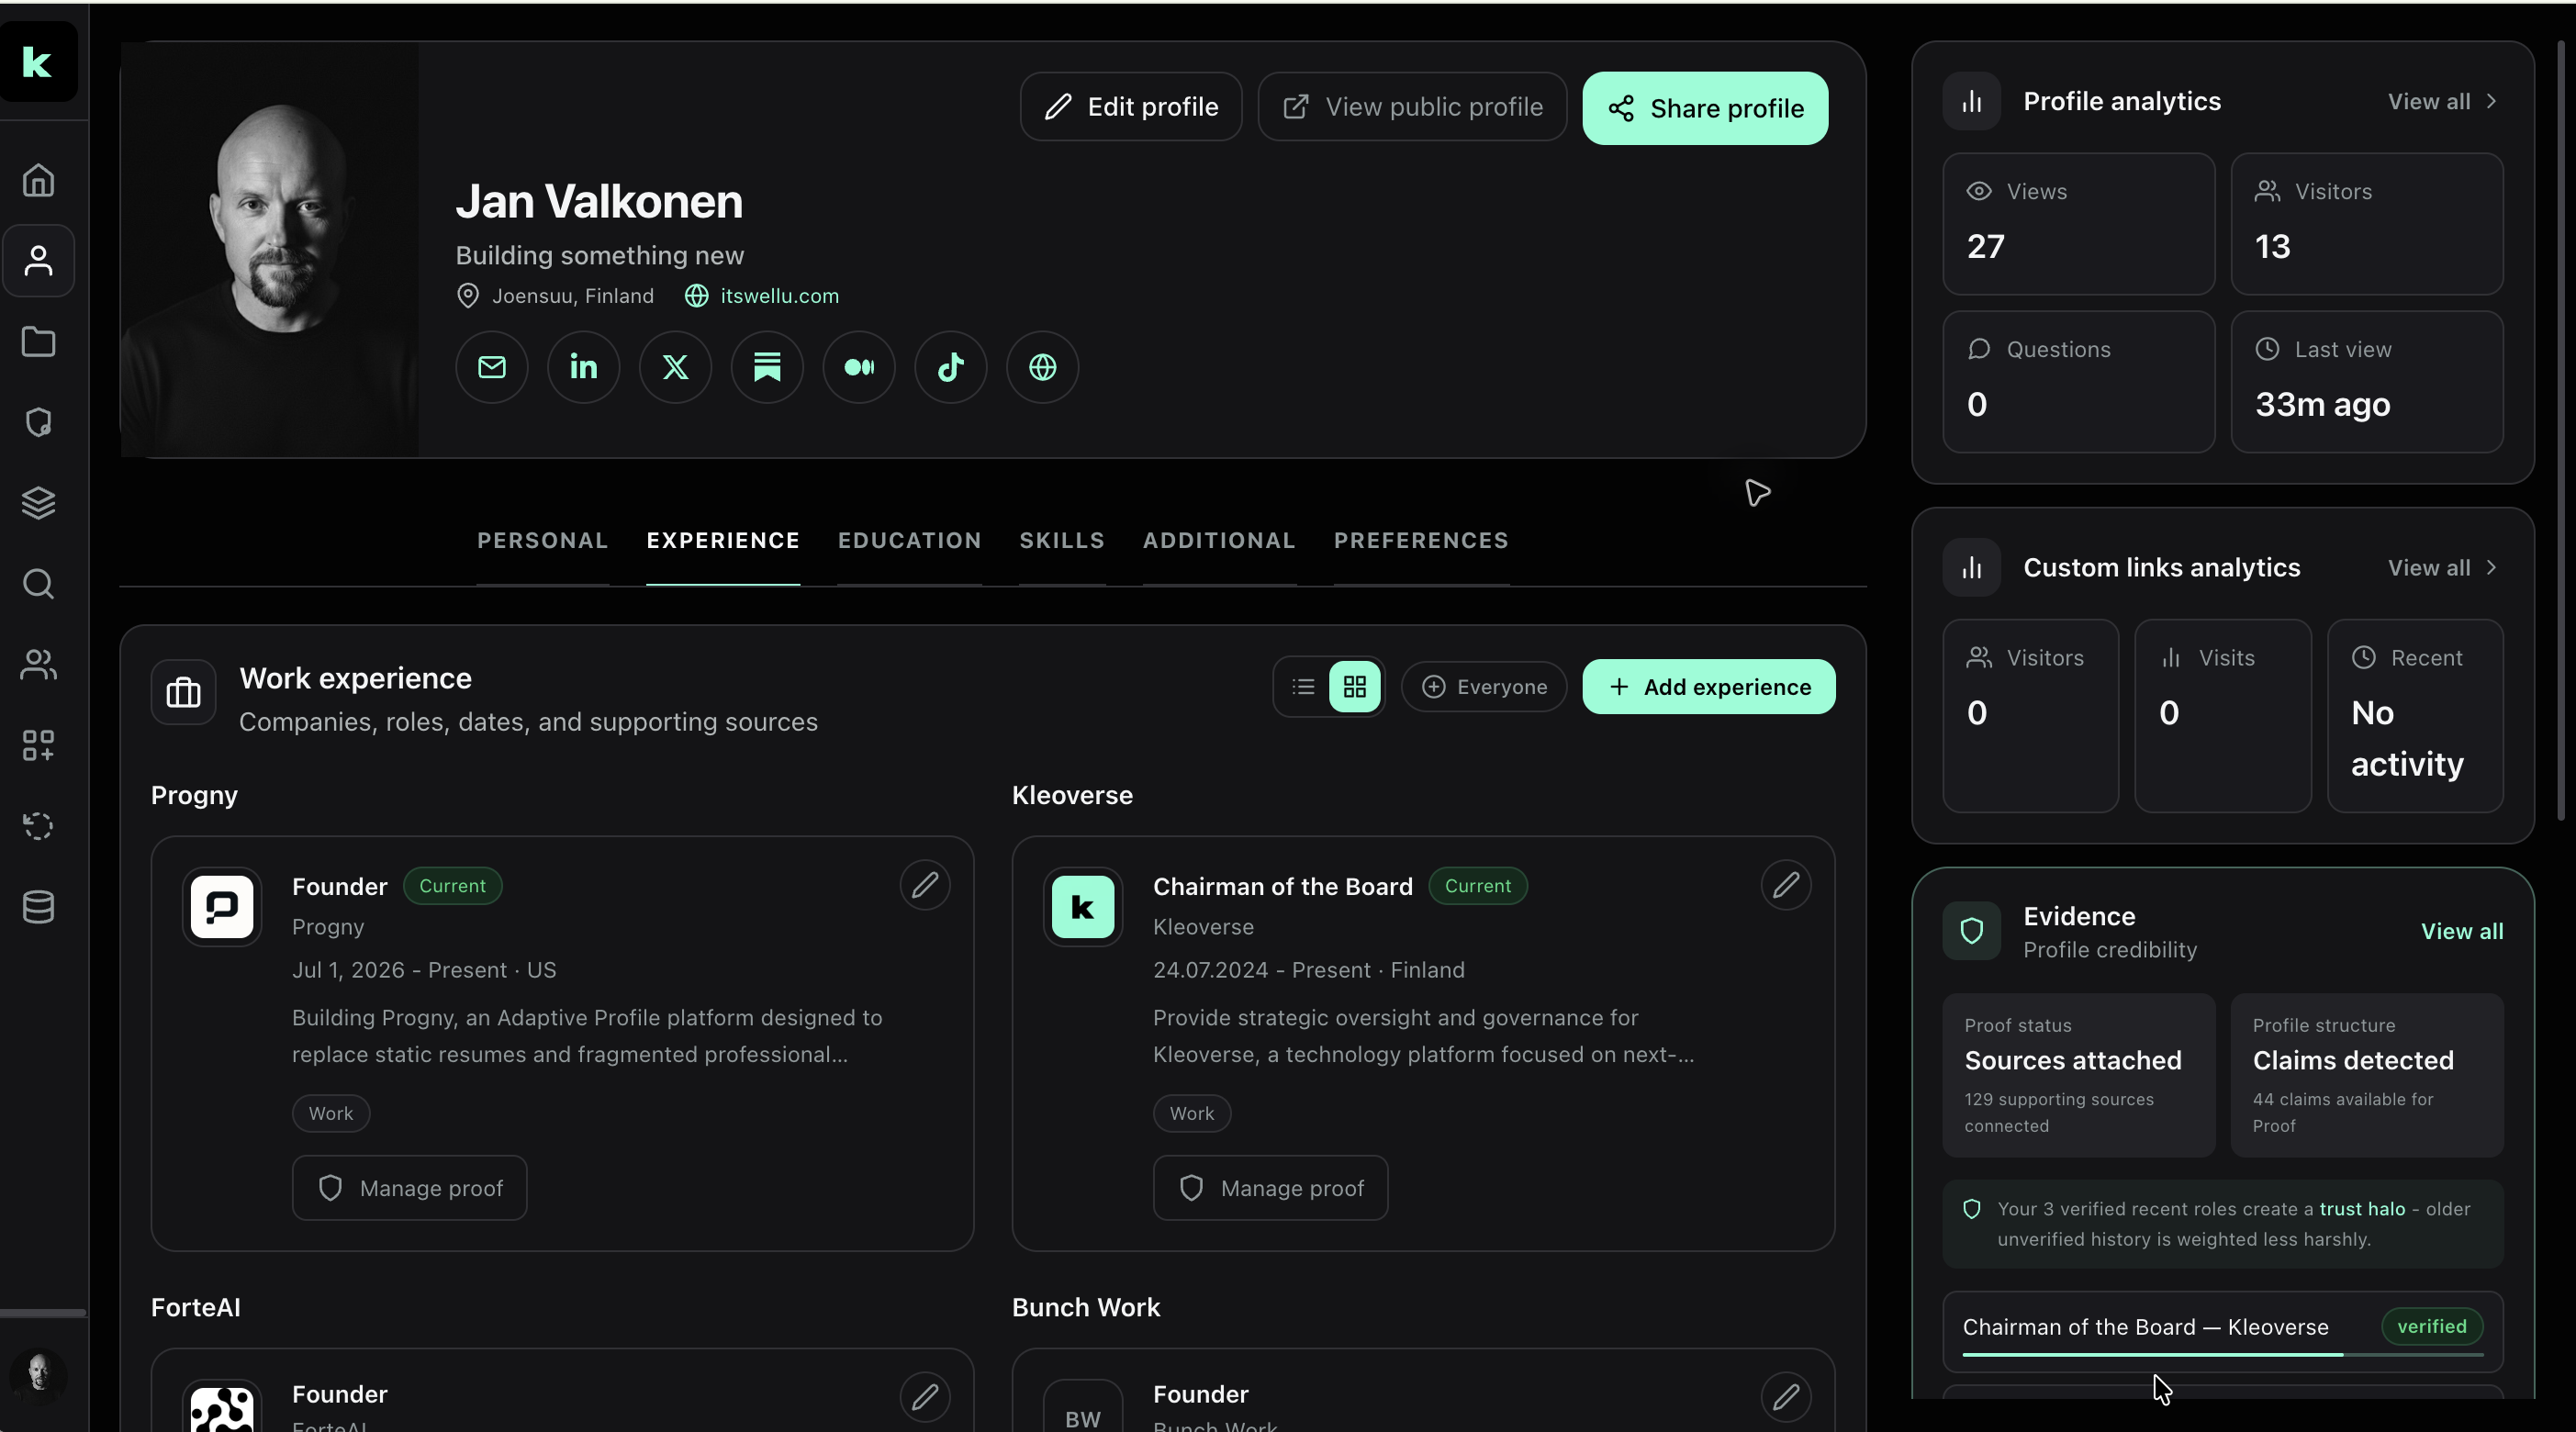Open the search icon in sidebar
Viewport: 2576px width, 1432px height.
(38, 584)
